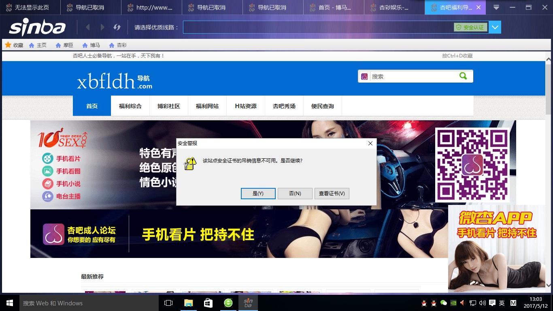Click the back navigation arrow

87,27
